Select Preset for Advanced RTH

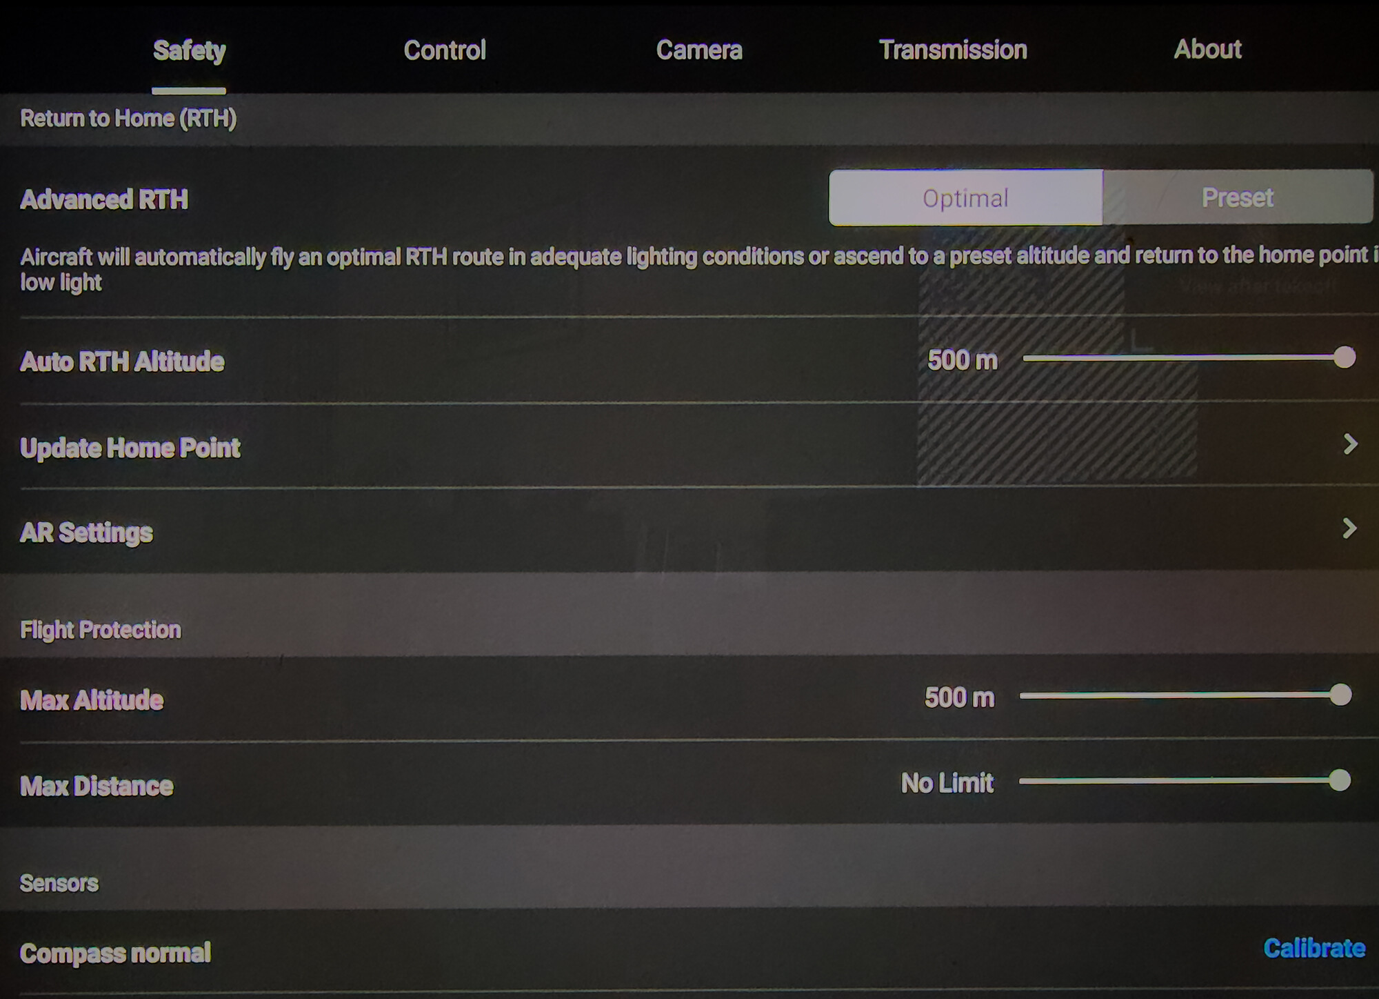tap(1237, 198)
